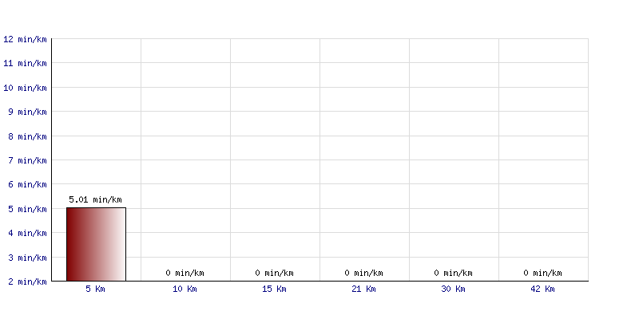Click the 8 min/km y-axis label
Viewport: 639px width, 319px height.
(27, 136)
